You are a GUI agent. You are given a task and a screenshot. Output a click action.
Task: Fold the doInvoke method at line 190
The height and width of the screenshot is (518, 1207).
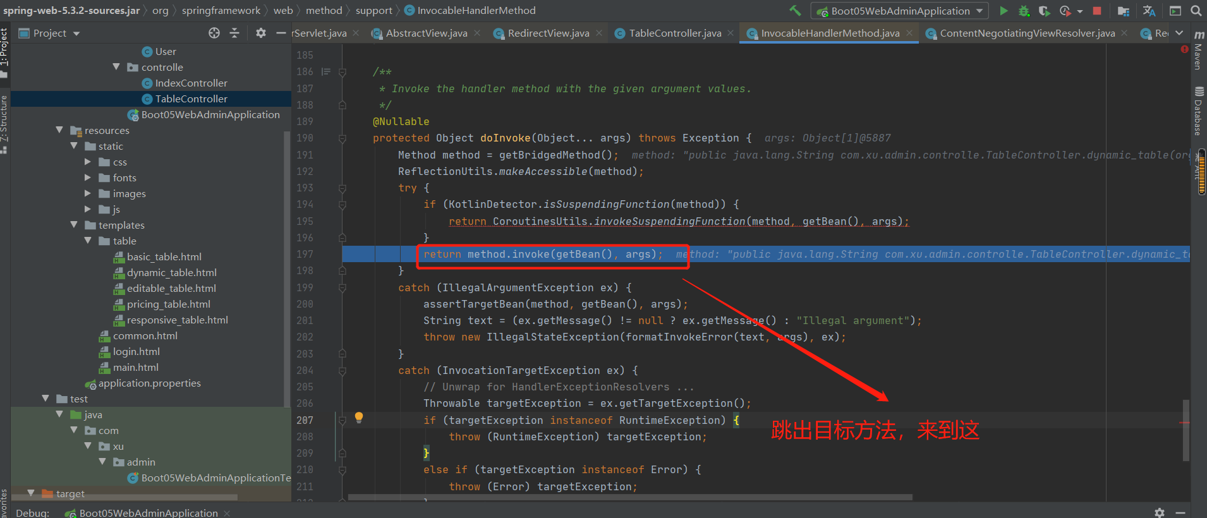click(x=343, y=138)
